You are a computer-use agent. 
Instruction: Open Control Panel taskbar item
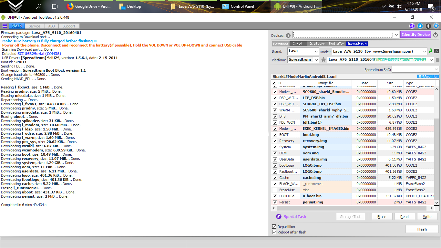pos(245,6)
